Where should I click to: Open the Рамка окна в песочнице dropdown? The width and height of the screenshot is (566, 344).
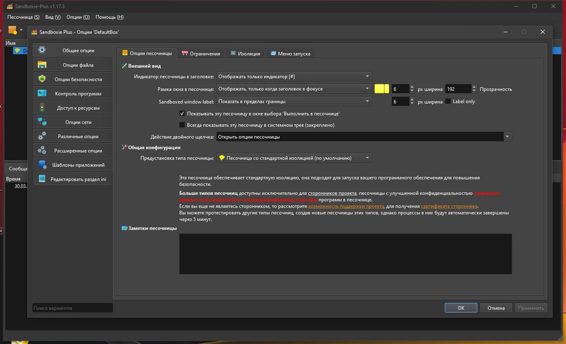click(x=294, y=88)
